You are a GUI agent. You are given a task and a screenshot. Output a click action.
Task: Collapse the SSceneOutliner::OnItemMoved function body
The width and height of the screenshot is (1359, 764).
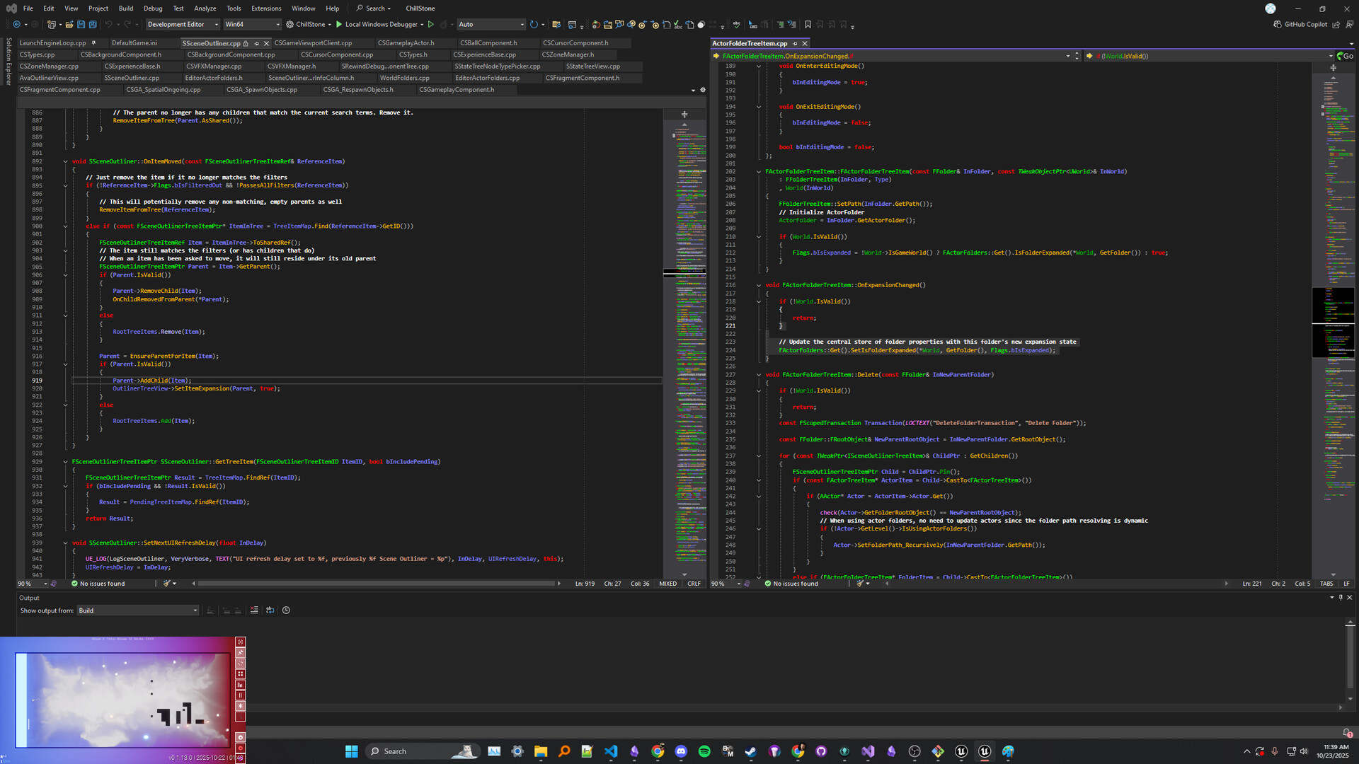point(65,161)
